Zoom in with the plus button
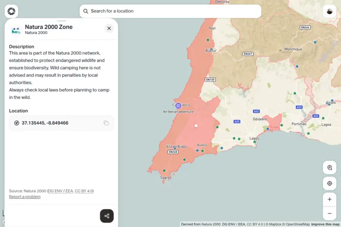 click(329, 199)
